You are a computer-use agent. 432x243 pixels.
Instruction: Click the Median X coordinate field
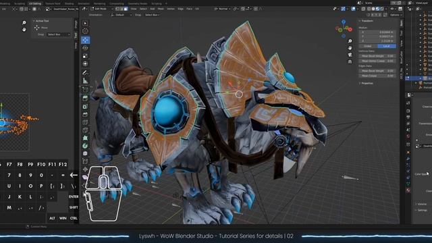(x=377, y=32)
